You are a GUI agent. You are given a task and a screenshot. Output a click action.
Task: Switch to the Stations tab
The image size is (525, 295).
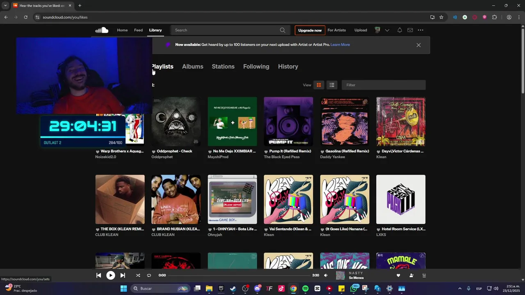click(x=223, y=66)
